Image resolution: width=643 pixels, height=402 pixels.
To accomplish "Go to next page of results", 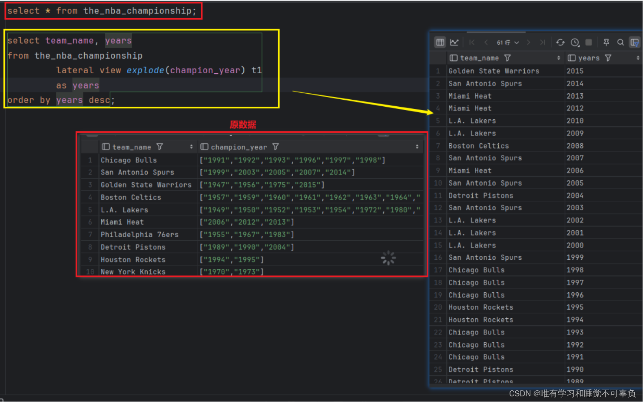I will coord(528,42).
